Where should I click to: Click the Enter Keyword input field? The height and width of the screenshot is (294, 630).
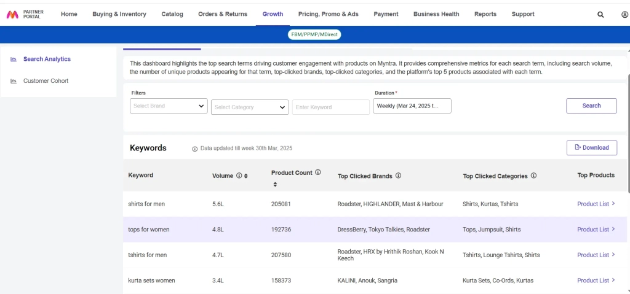coord(330,107)
